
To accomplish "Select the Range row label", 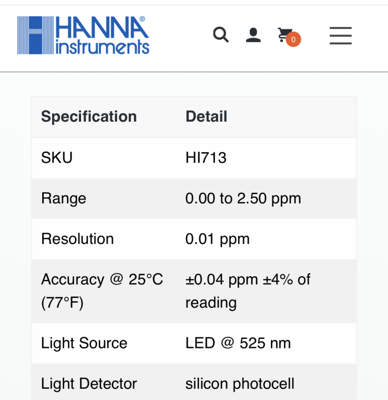I will click(x=63, y=198).
